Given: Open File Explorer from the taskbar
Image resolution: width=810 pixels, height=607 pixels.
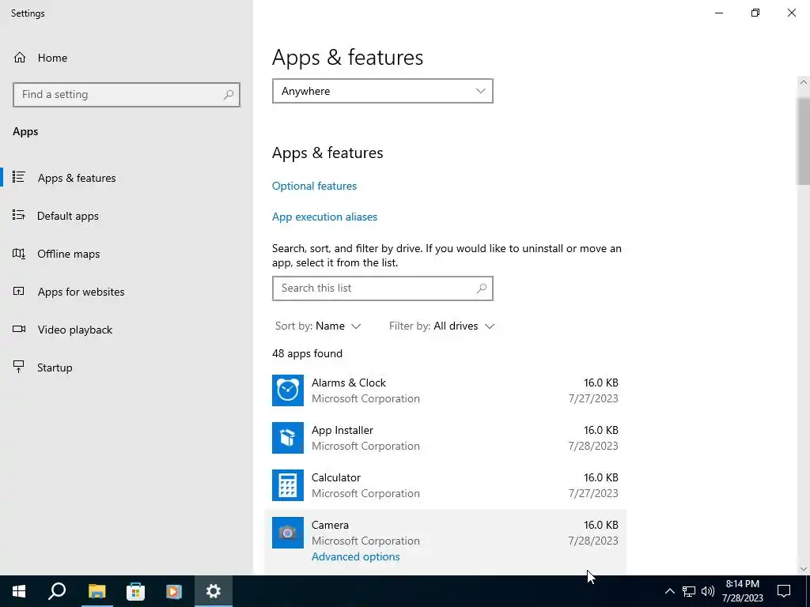Looking at the screenshot, I should pyautogui.click(x=97, y=591).
